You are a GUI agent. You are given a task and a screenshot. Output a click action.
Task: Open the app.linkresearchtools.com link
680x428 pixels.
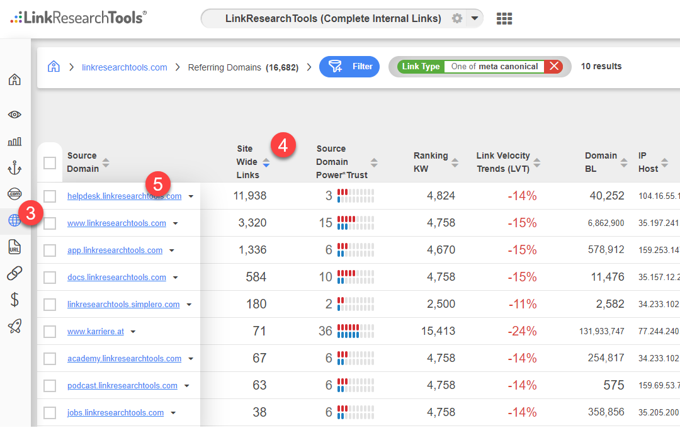pos(115,251)
